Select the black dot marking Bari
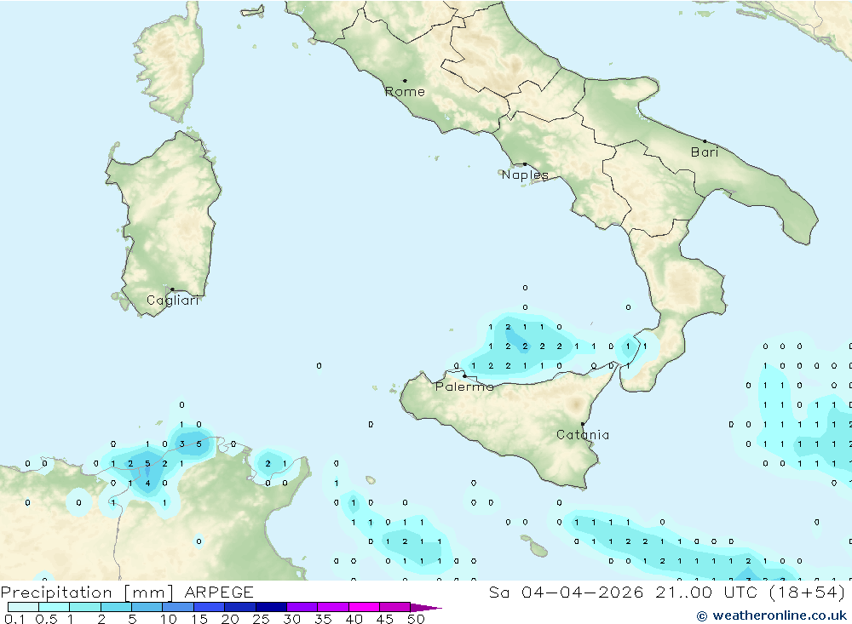The image size is (852, 624). [705, 141]
